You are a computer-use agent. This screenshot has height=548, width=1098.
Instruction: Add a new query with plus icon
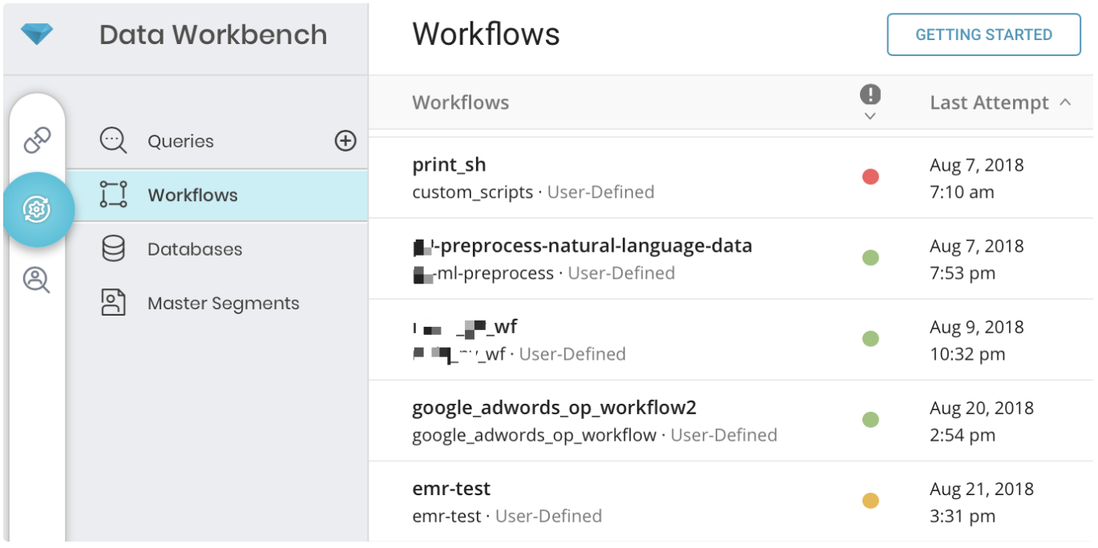pos(345,141)
